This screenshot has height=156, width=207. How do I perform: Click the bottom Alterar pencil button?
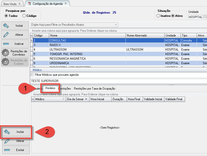click(15, 141)
